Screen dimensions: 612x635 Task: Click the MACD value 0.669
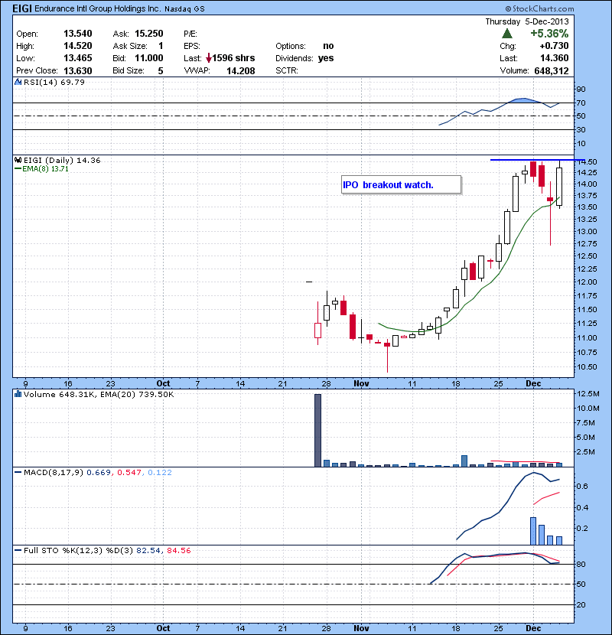pos(99,473)
